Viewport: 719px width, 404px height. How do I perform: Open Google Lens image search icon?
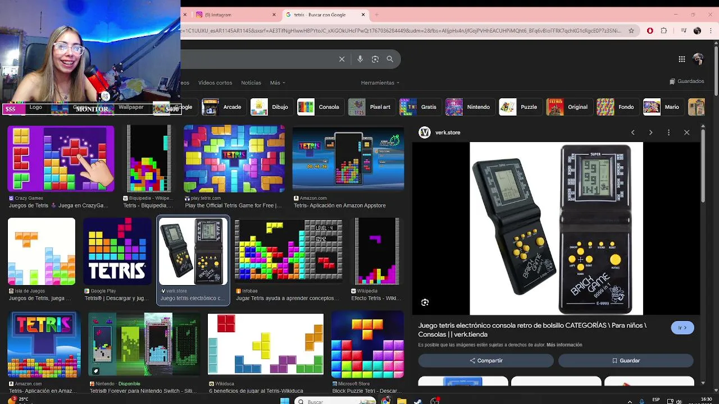click(375, 59)
